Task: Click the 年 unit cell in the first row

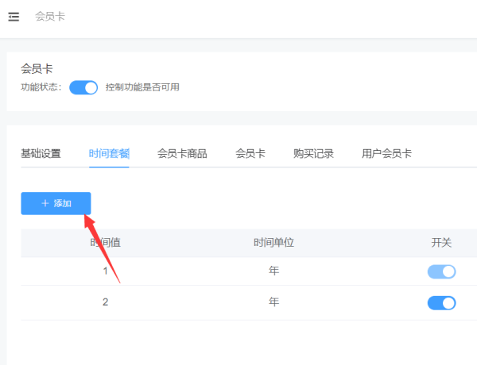Action: pyautogui.click(x=273, y=271)
